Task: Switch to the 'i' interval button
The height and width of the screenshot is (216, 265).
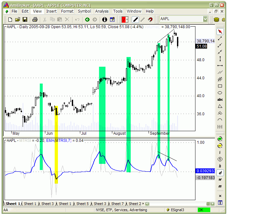Action: pos(220,153)
